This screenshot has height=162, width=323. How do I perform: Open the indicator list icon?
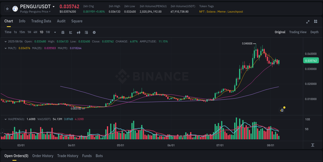tap(86, 32)
